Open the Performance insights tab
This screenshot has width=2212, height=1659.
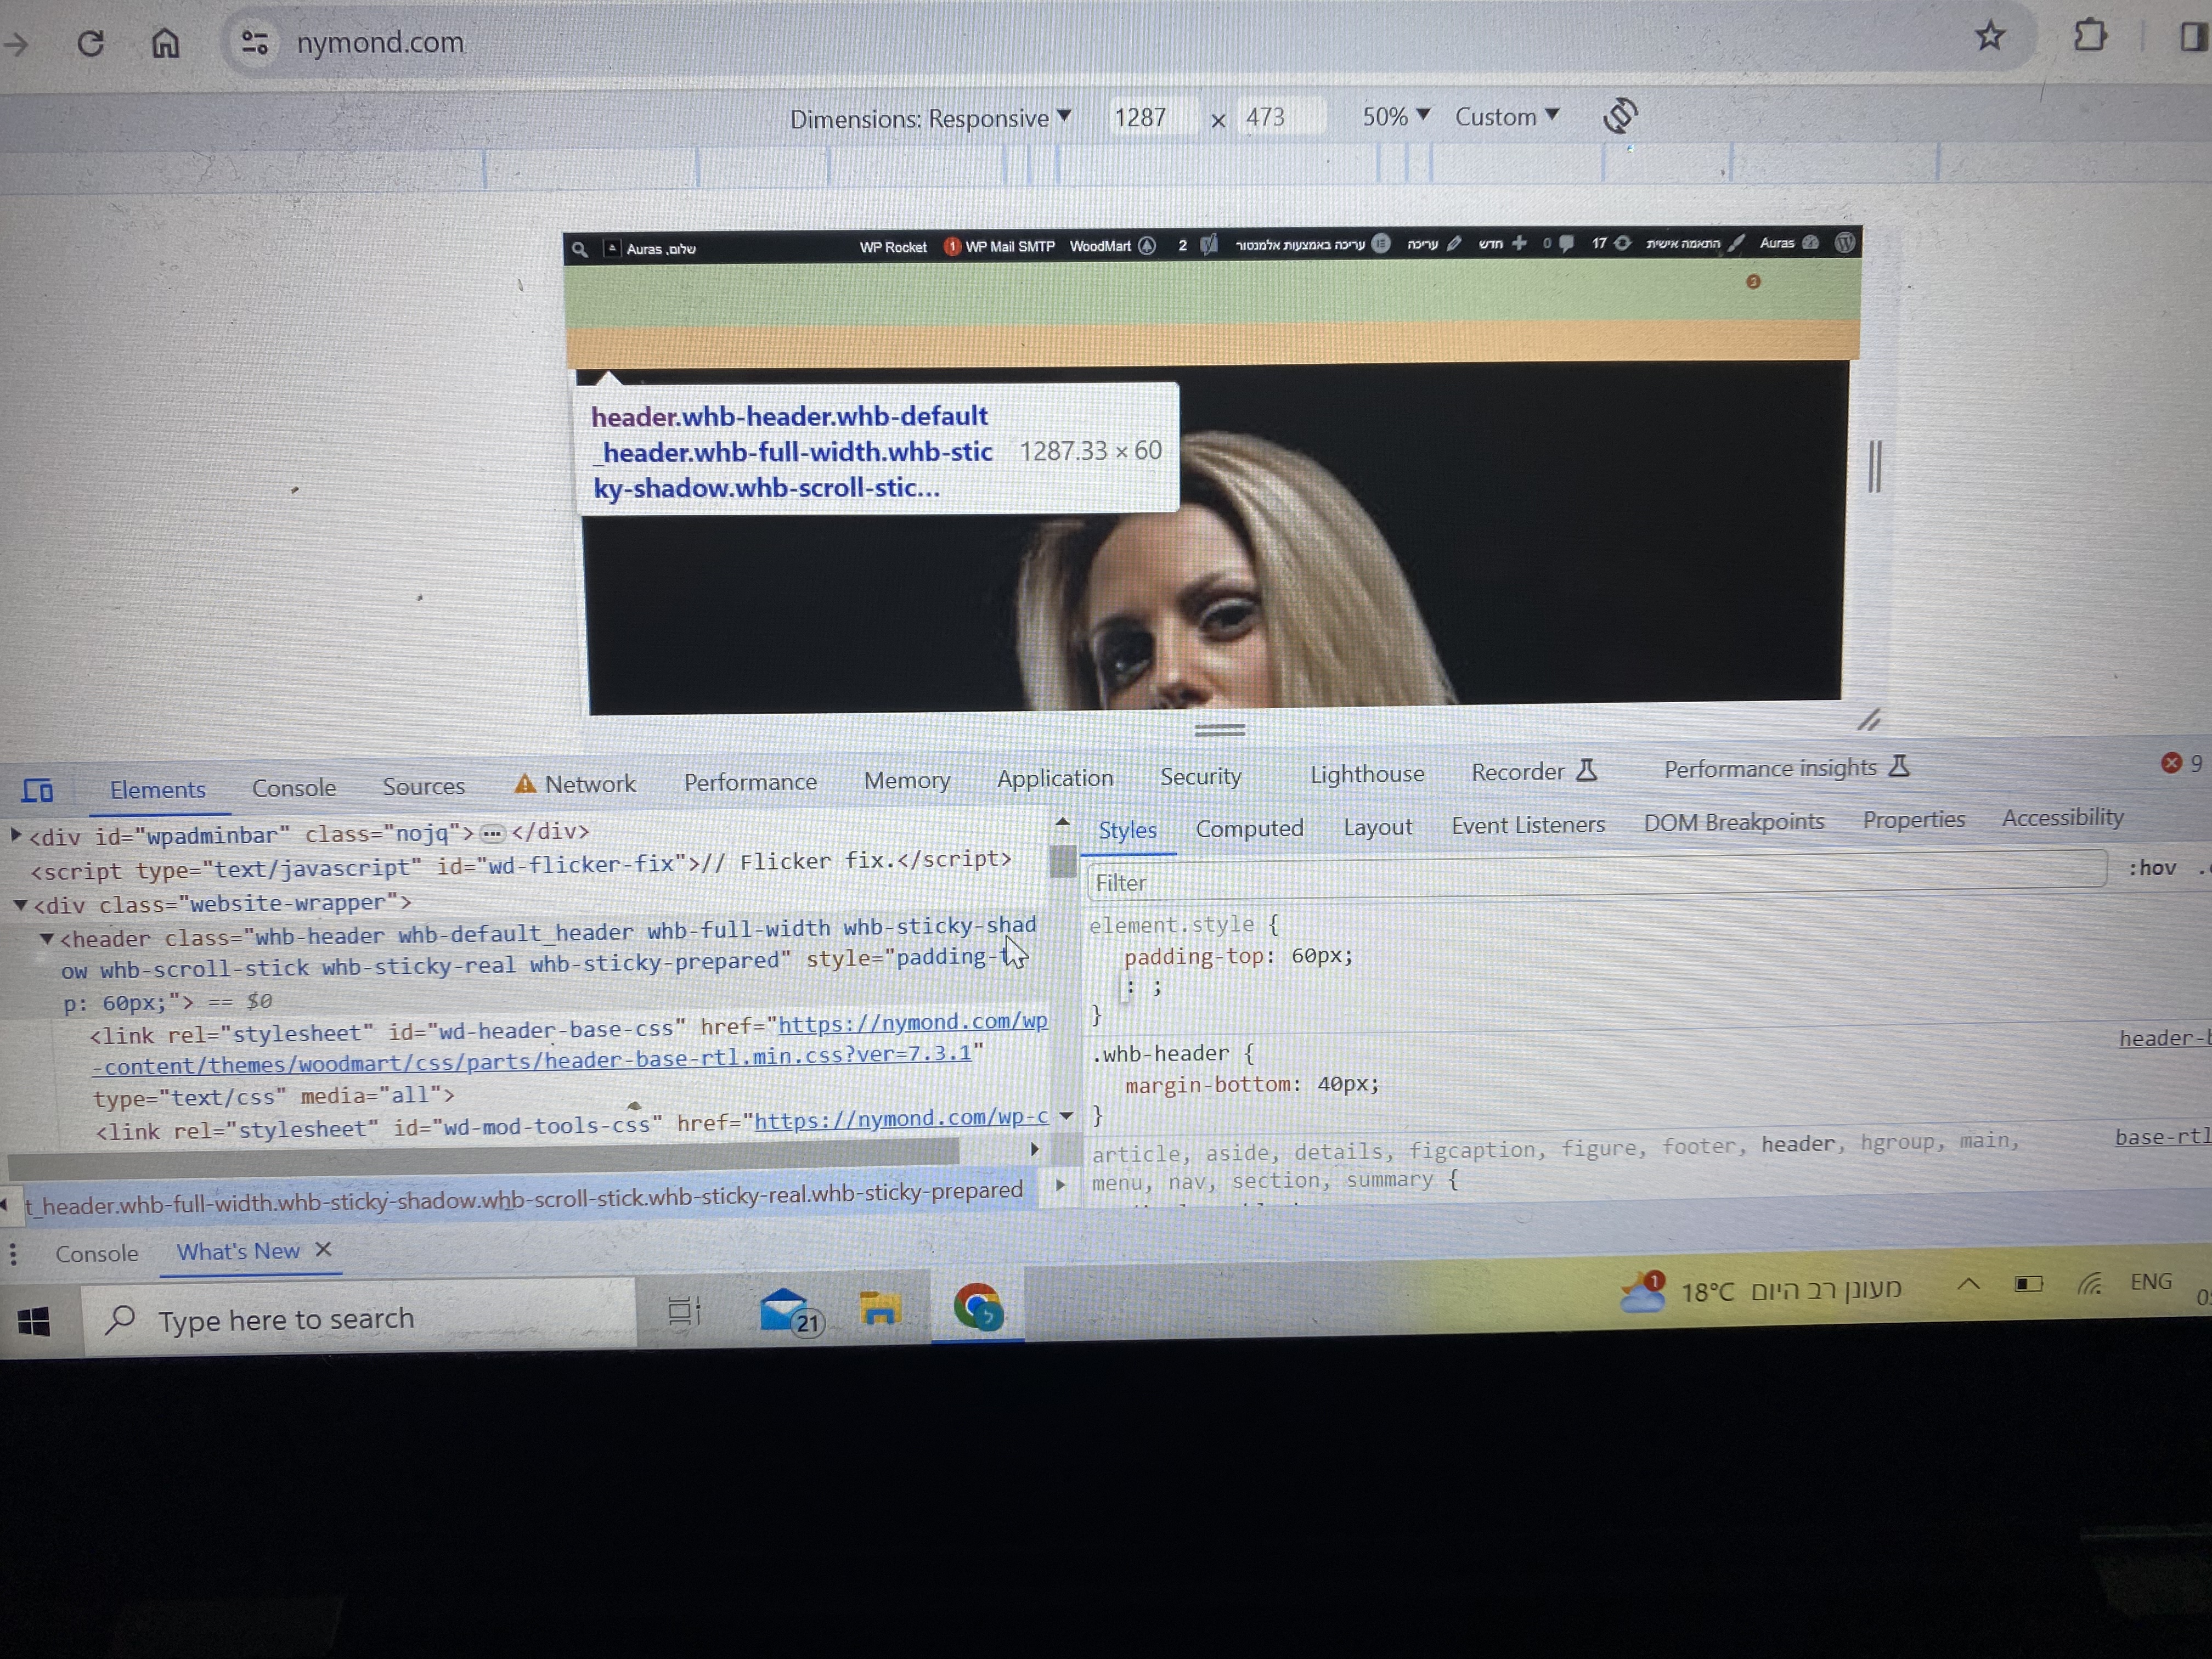tap(1787, 768)
